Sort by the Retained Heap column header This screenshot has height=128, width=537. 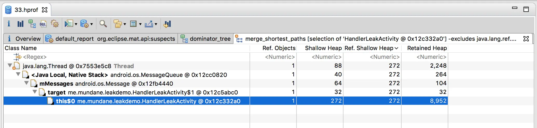click(427, 48)
